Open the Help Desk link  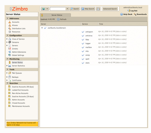(x=126, y=14)
